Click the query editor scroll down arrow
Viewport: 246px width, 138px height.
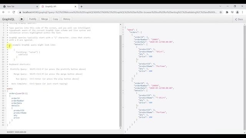click(120, 128)
